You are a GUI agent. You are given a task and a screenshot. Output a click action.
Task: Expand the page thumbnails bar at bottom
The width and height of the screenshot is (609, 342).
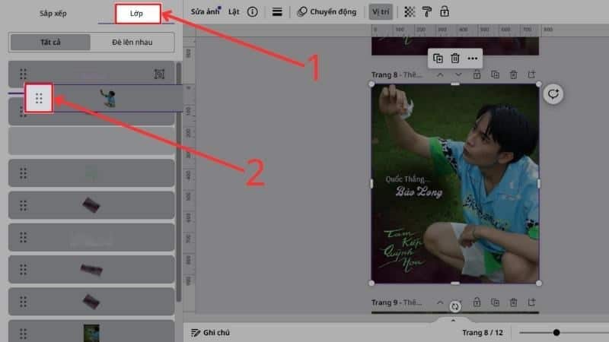[x=454, y=320]
